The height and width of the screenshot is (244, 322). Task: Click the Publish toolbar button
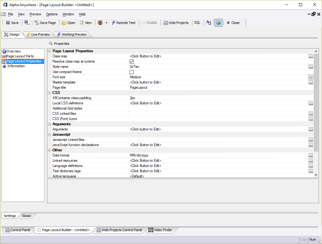[150, 23]
